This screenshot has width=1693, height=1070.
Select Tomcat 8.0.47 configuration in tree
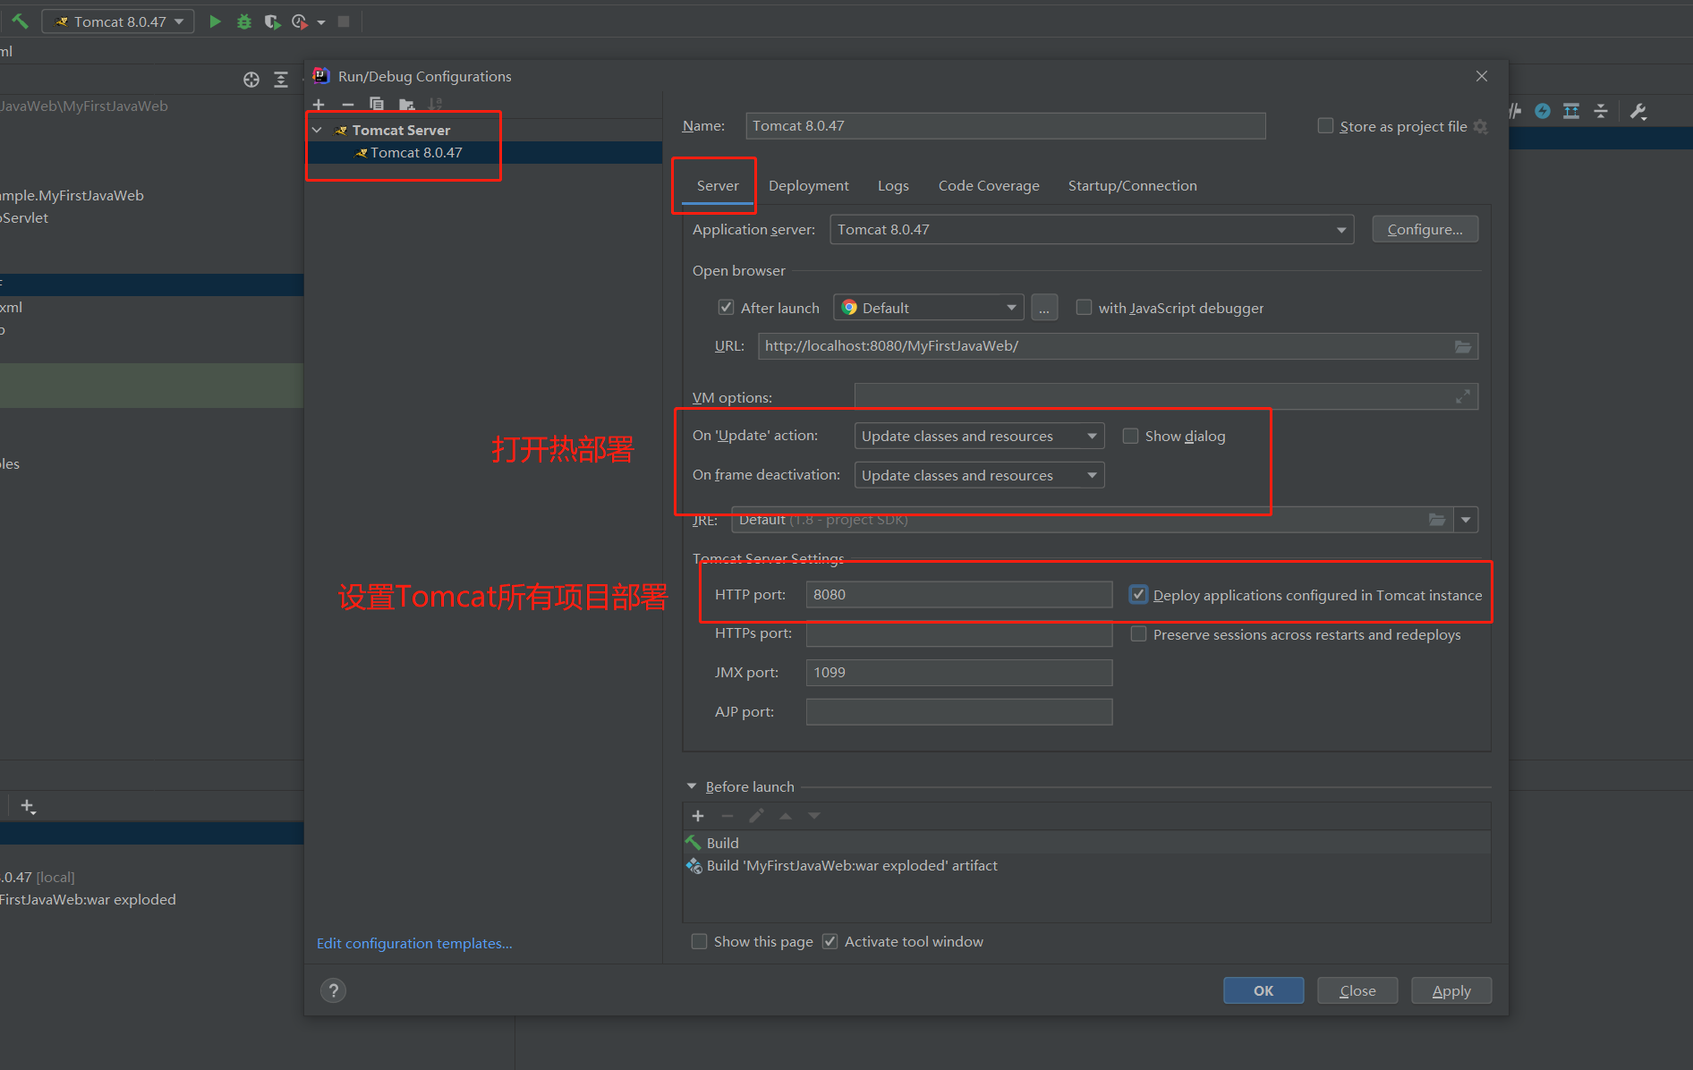tap(484, 153)
